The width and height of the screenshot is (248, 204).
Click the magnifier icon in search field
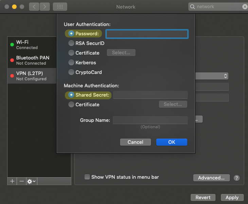tap(192, 7)
